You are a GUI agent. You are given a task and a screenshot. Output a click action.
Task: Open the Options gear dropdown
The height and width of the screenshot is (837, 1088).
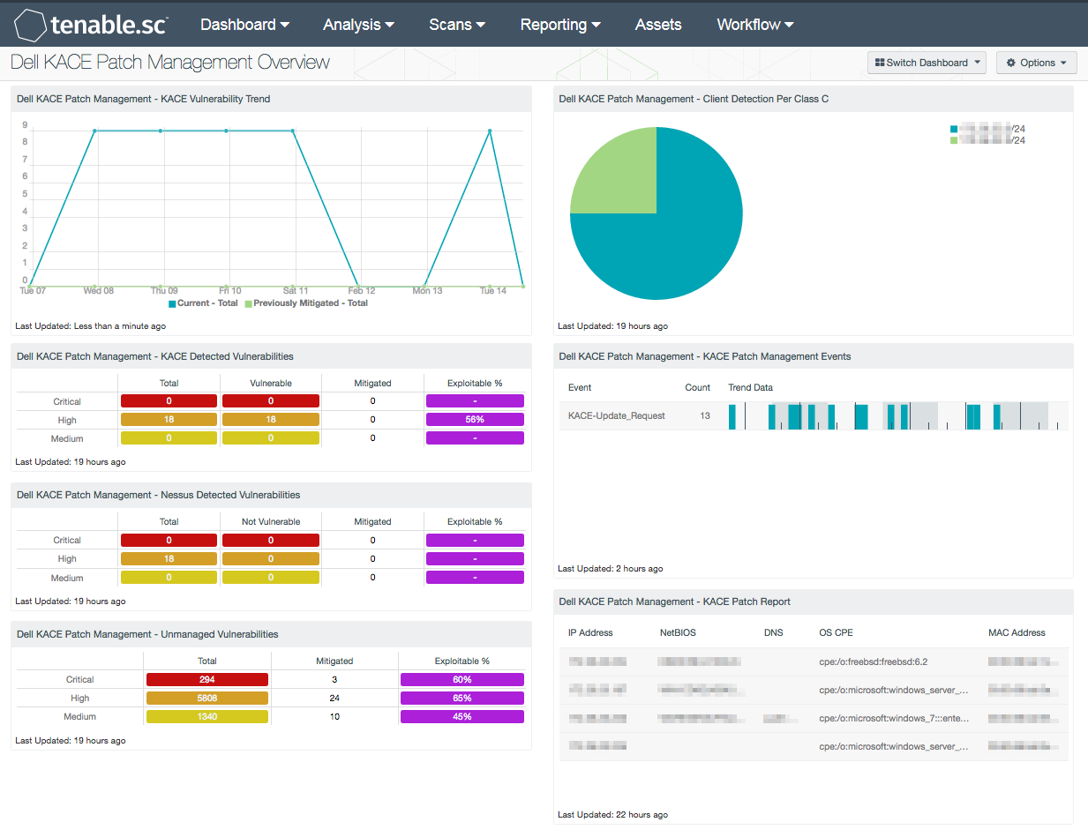pyautogui.click(x=1037, y=63)
